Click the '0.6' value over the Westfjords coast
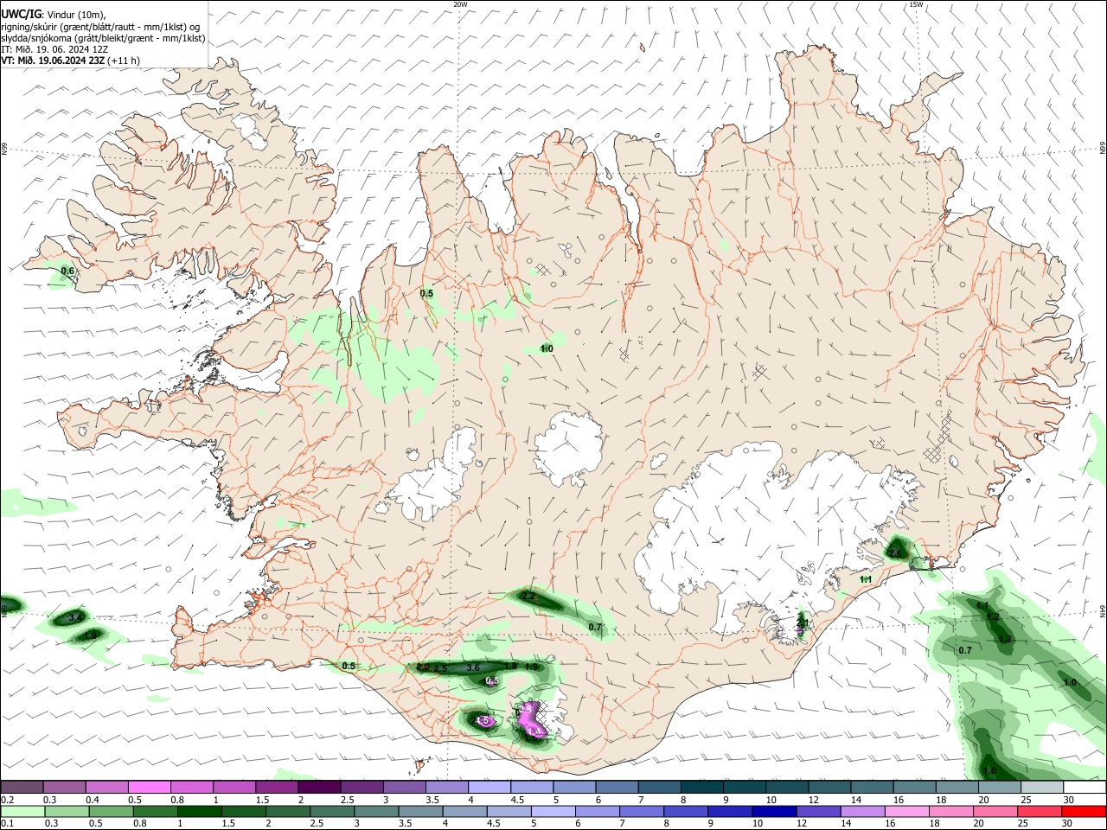The image size is (1107, 830). tap(67, 271)
